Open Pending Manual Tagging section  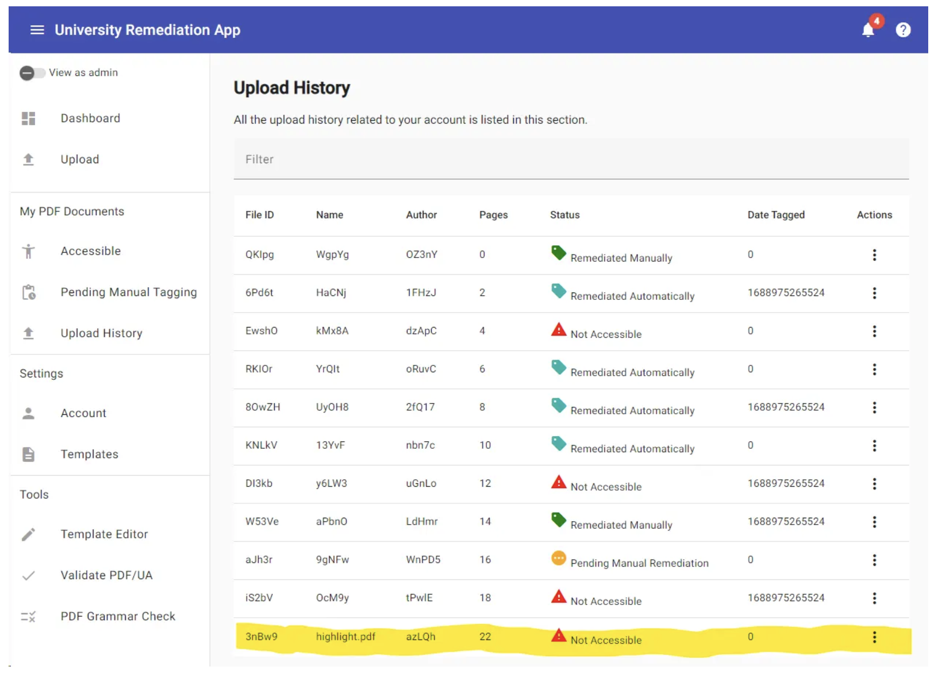[x=129, y=292]
